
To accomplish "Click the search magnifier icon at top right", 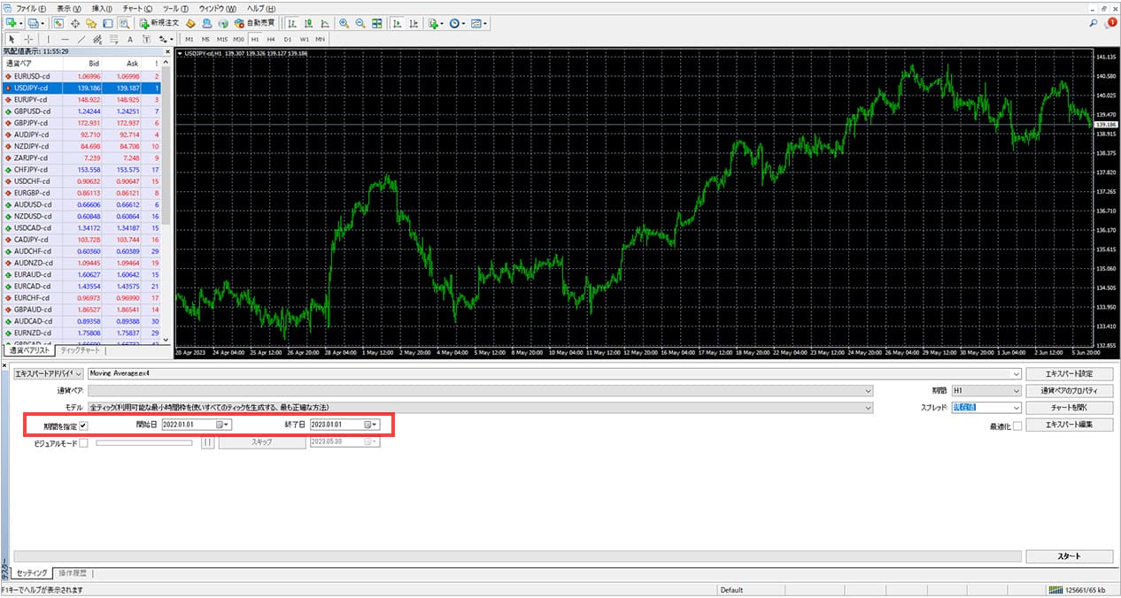I will [x=1094, y=23].
